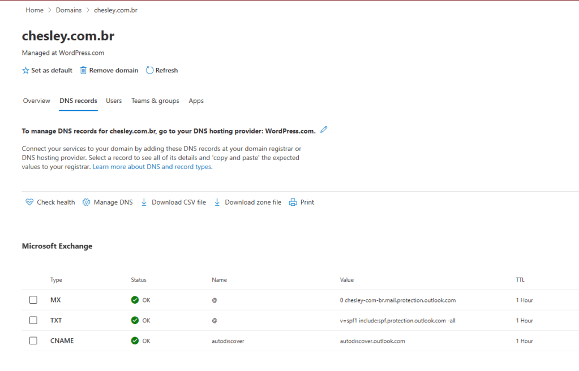The image size is (579, 371).
Task: Click the printer icon to print records
Action: 293,202
